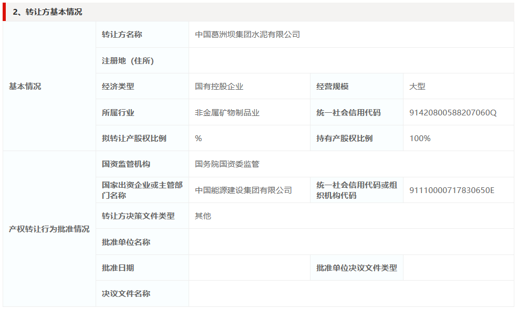Viewport: 518px width, 309px height.
Task: Click the 转让方决策文件类型 label
Action: click(138, 216)
